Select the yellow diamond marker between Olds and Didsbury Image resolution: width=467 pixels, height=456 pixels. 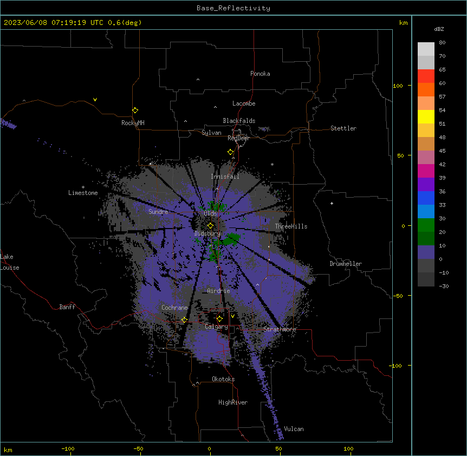point(210,226)
